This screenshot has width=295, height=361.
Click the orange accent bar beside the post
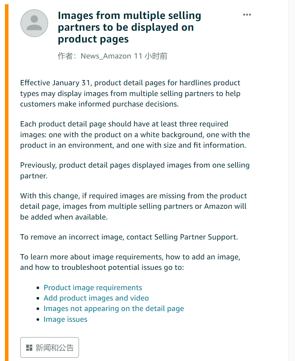click(7, 180)
